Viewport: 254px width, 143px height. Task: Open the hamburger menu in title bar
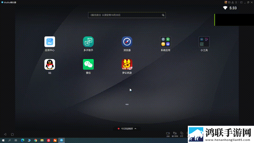[236, 2]
